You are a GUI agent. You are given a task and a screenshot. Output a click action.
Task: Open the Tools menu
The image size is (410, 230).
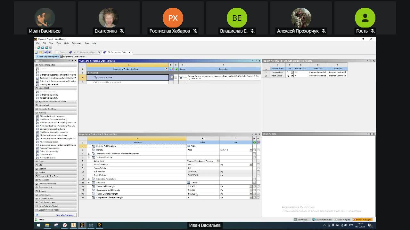59,43
